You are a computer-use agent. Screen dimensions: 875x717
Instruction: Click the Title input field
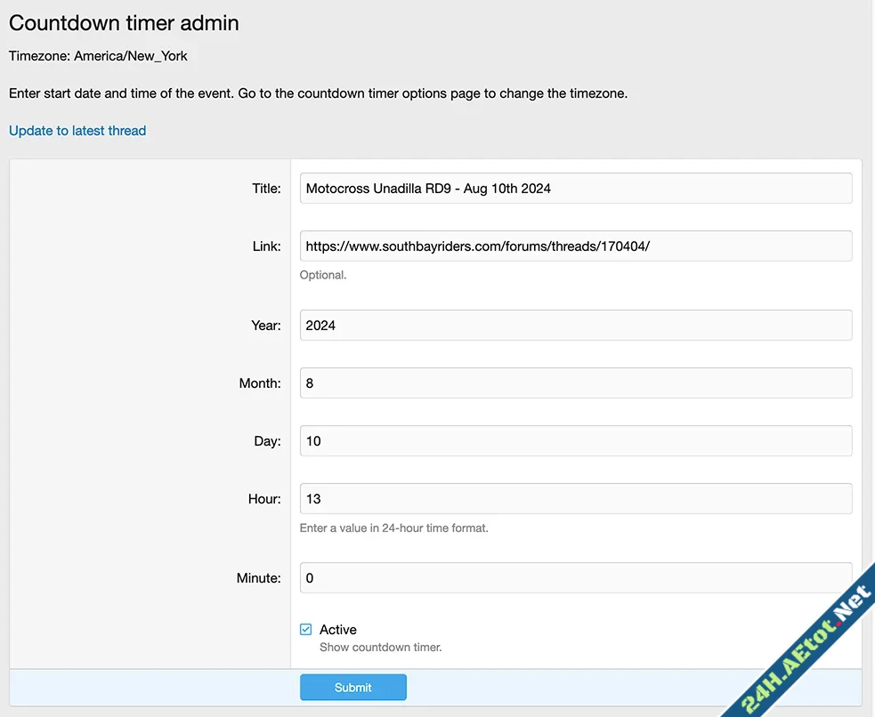tap(575, 188)
